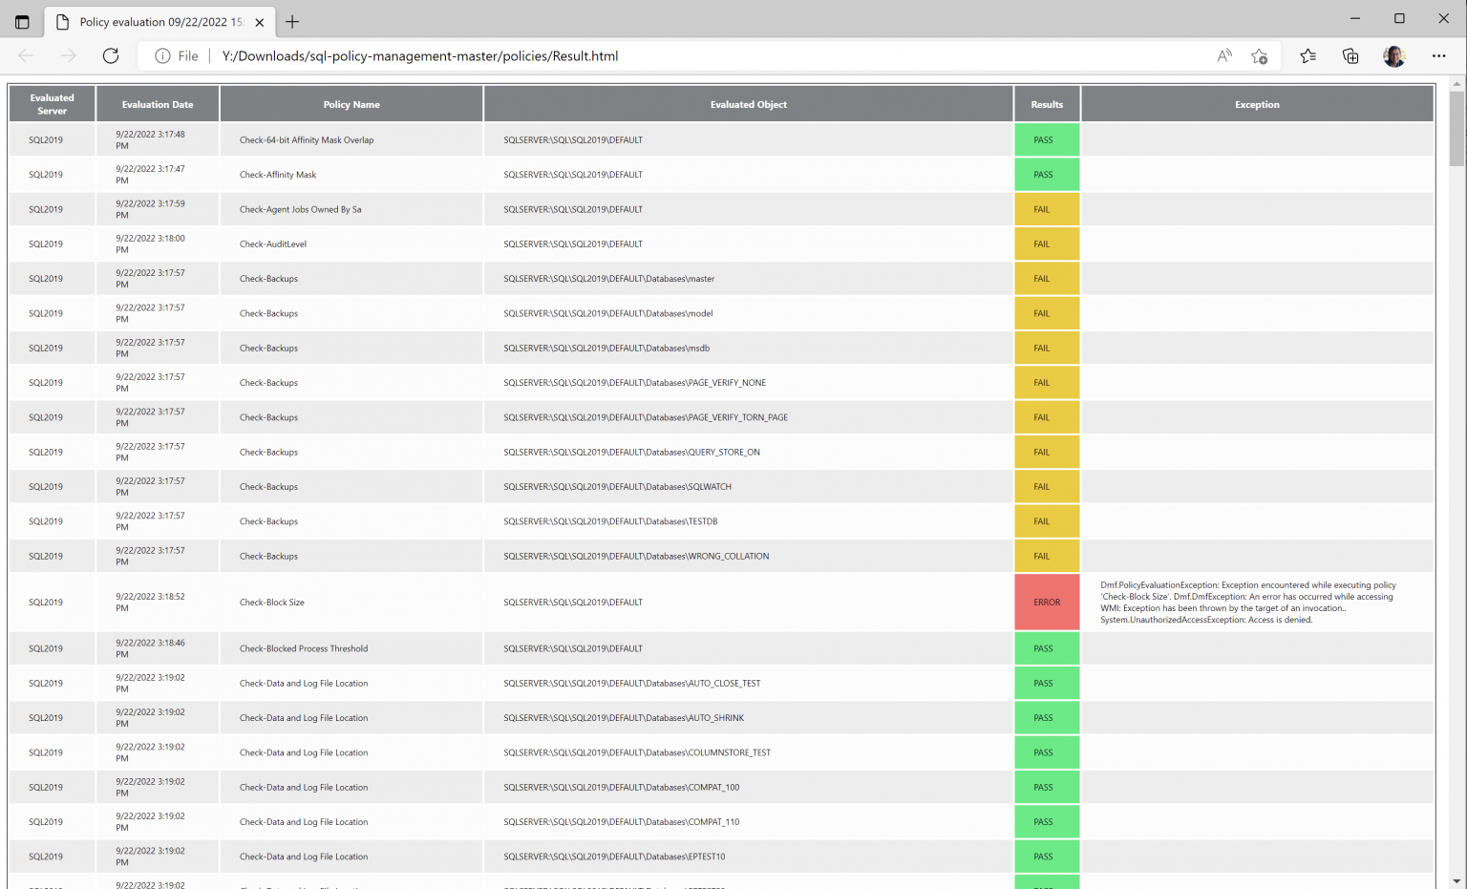The height and width of the screenshot is (889, 1467).
Task: View file info next to the address bar
Action: point(161,55)
